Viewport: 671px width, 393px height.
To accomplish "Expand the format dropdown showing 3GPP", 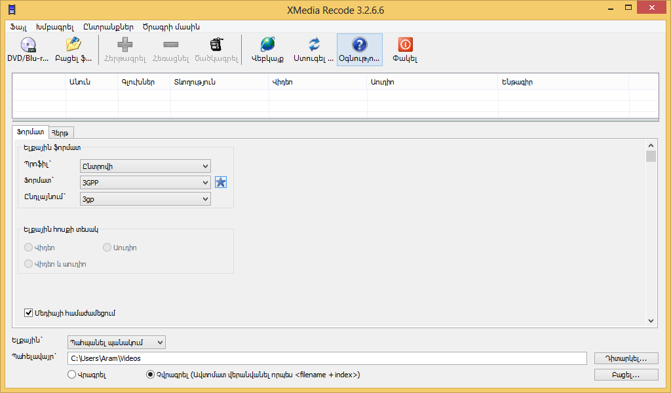I will pos(145,183).
